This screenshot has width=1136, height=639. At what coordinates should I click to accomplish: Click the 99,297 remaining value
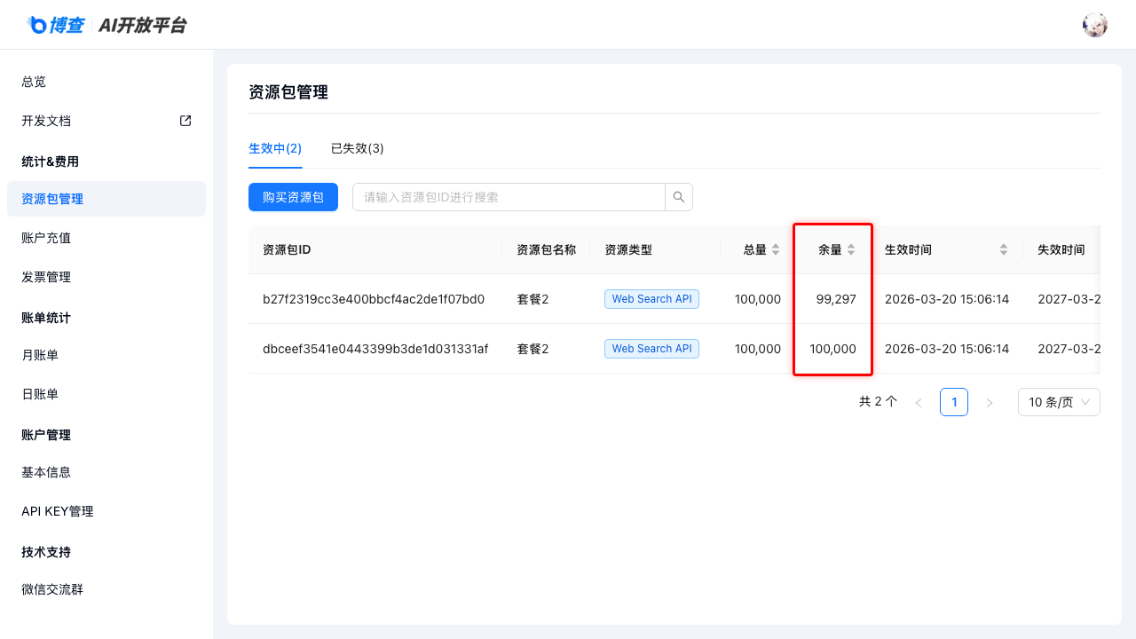tap(836, 299)
